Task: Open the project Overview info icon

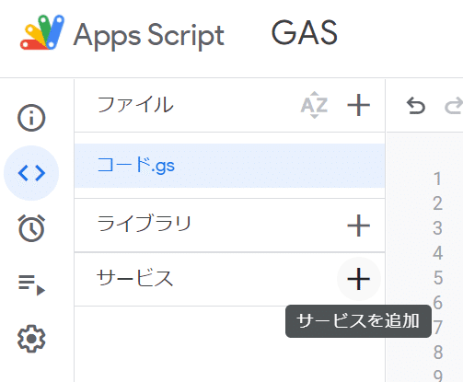Action: [x=31, y=118]
